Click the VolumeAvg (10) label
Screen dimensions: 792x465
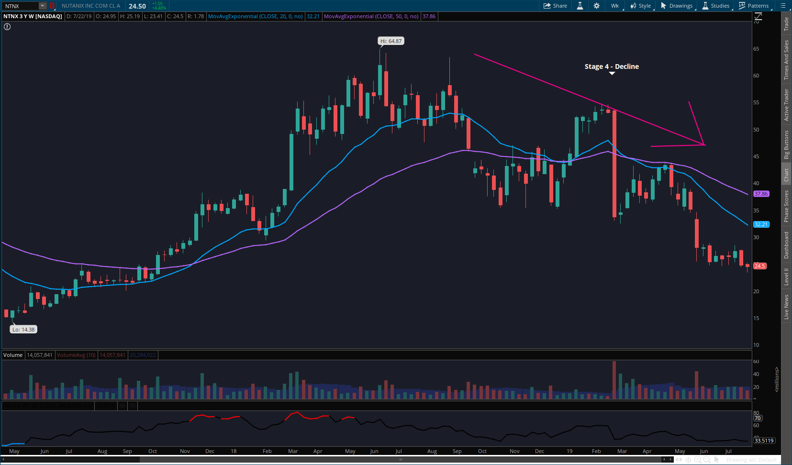tap(77, 355)
